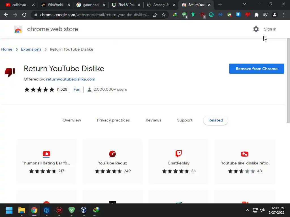Open the clock and date panel
290x217 pixels.
[x=276, y=210]
